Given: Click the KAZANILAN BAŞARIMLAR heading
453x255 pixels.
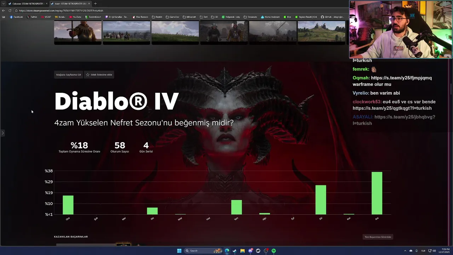Looking at the screenshot, I should (71, 237).
